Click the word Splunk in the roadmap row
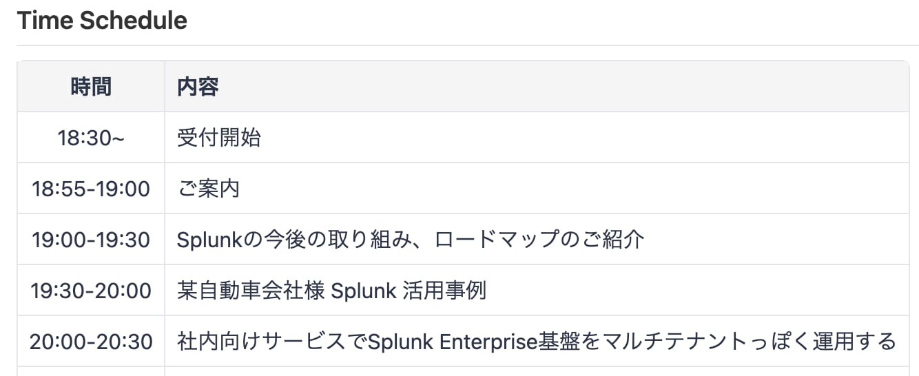Viewport: 919px width, 376px height. pyautogui.click(x=201, y=240)
